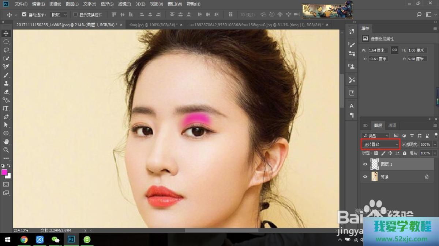Image resolution: width=439 pixels, height=246 pixels.
Task: Activate the Zoom tool
Action: click(6, 150)
